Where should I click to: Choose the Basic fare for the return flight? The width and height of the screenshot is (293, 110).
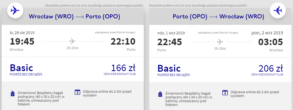pos(169,68)
